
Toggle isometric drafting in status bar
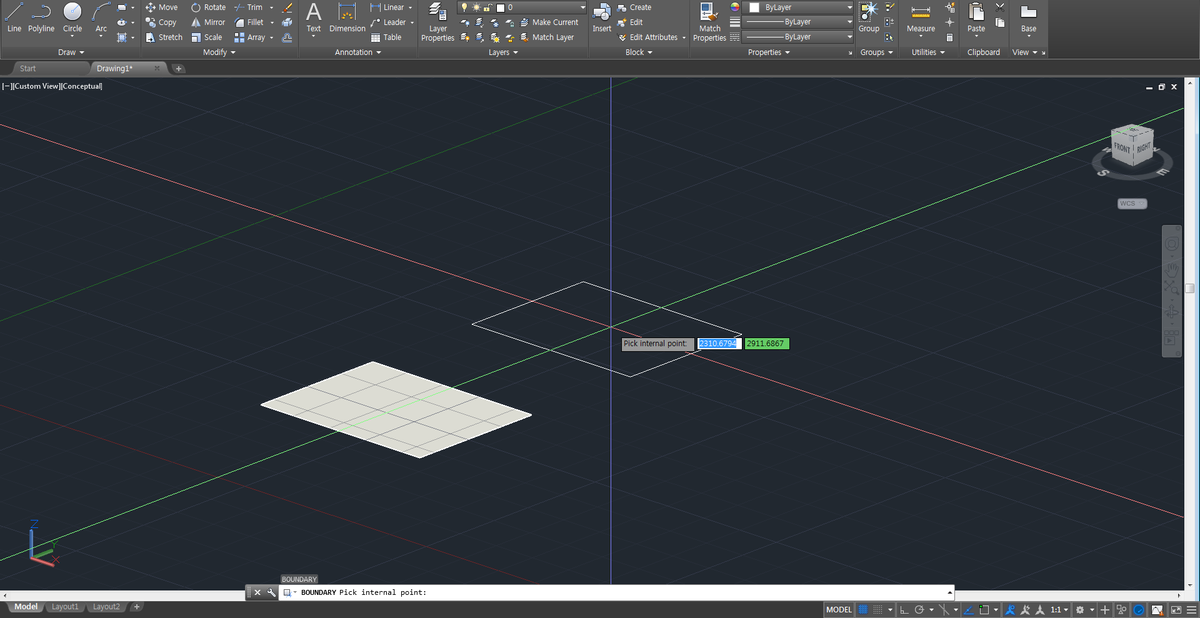944,610
